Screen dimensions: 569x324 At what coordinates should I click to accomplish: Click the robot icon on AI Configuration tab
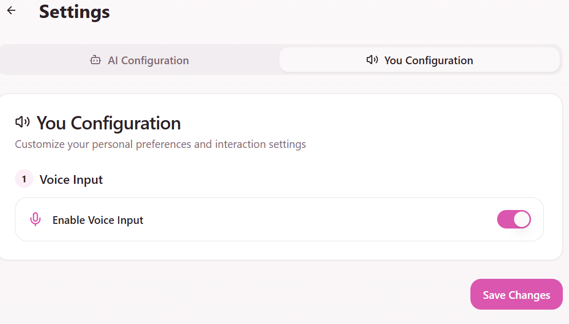click(96, 60)
